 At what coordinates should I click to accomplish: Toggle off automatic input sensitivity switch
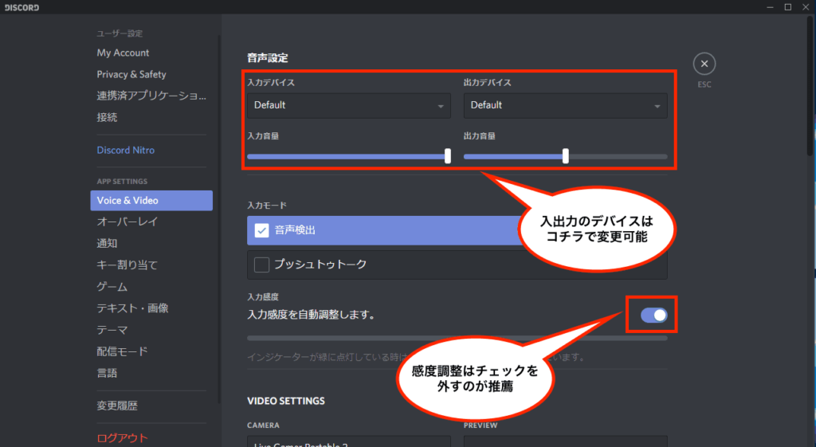(x=653, y=315)
